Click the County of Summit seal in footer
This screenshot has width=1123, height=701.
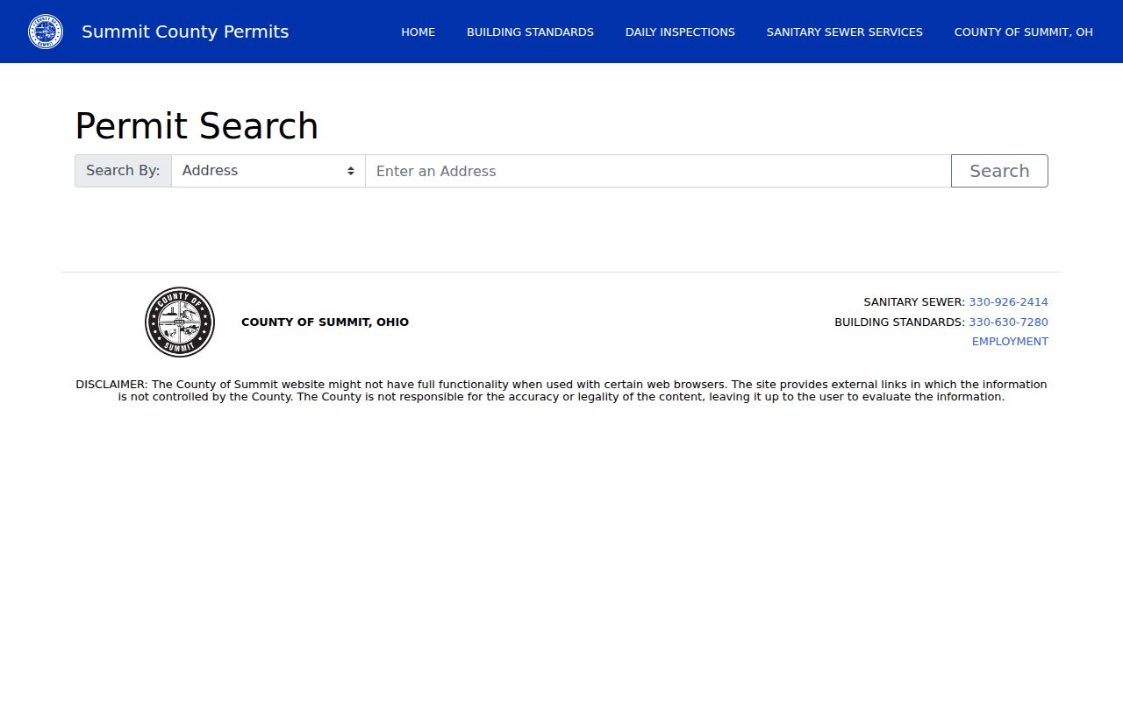(x=180, y=322)
